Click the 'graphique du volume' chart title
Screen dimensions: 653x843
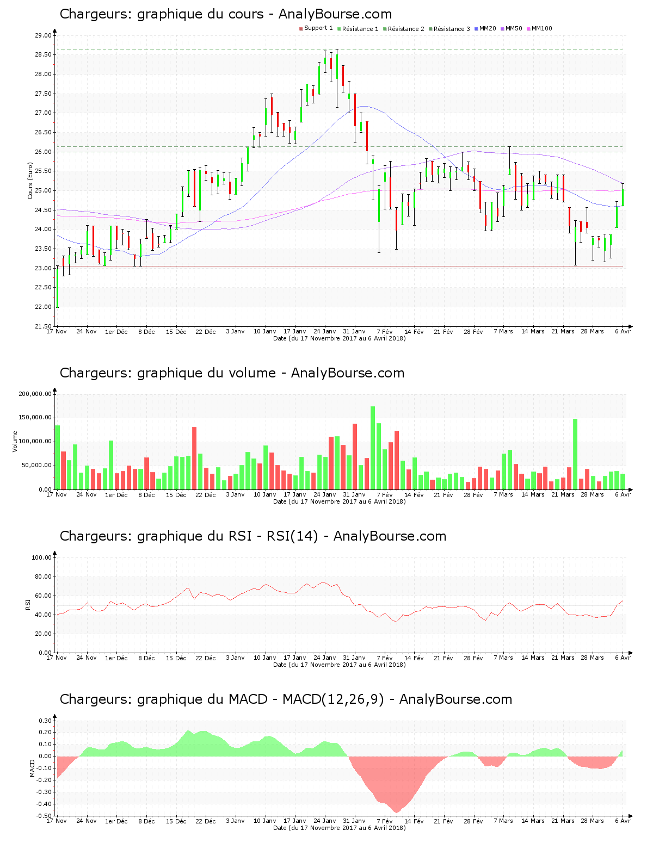(x=232, y=373)
